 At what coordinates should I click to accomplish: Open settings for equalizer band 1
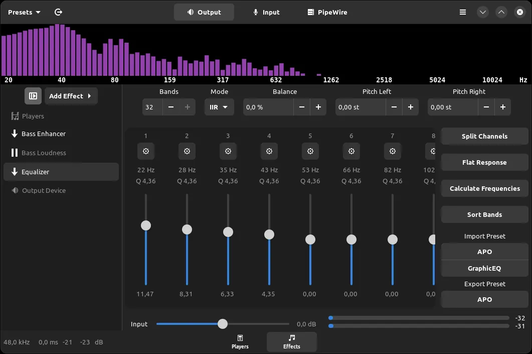click(x=146, y=151)
